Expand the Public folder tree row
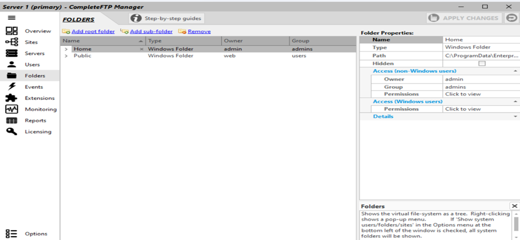The height and width of the screenshot is (240, 520). [x=66, y=56]
